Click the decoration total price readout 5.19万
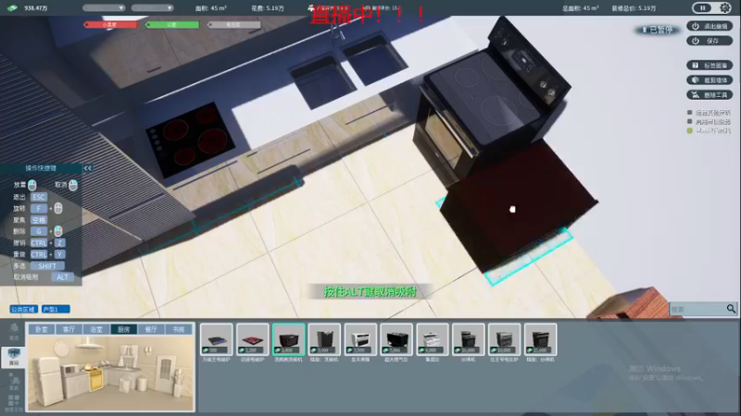 [634, 8]
